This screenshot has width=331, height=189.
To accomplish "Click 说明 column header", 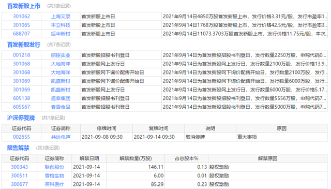I will (x=210, y=128).
